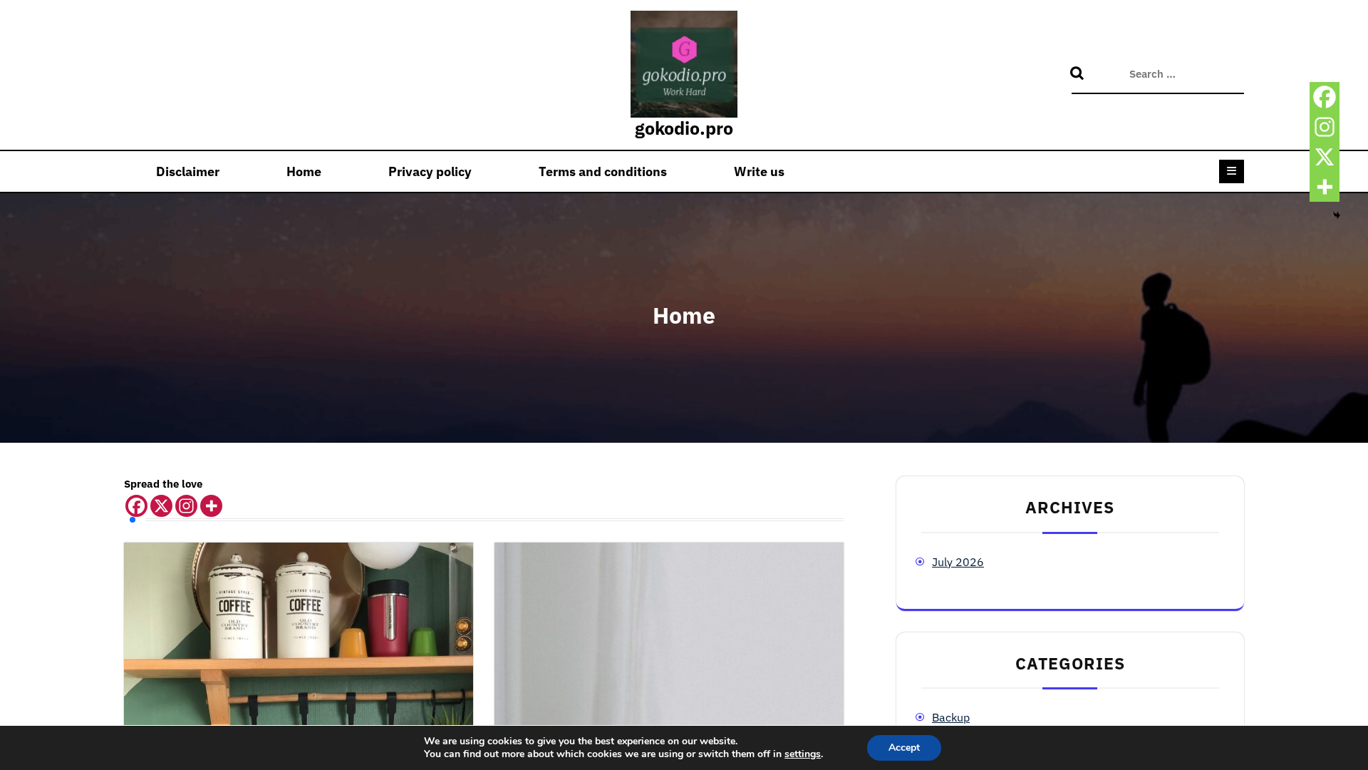Image resolution: width=1368 pixels, height=770 pixels.
Task: Share on X under Spread the love
Action: (161, 506)
